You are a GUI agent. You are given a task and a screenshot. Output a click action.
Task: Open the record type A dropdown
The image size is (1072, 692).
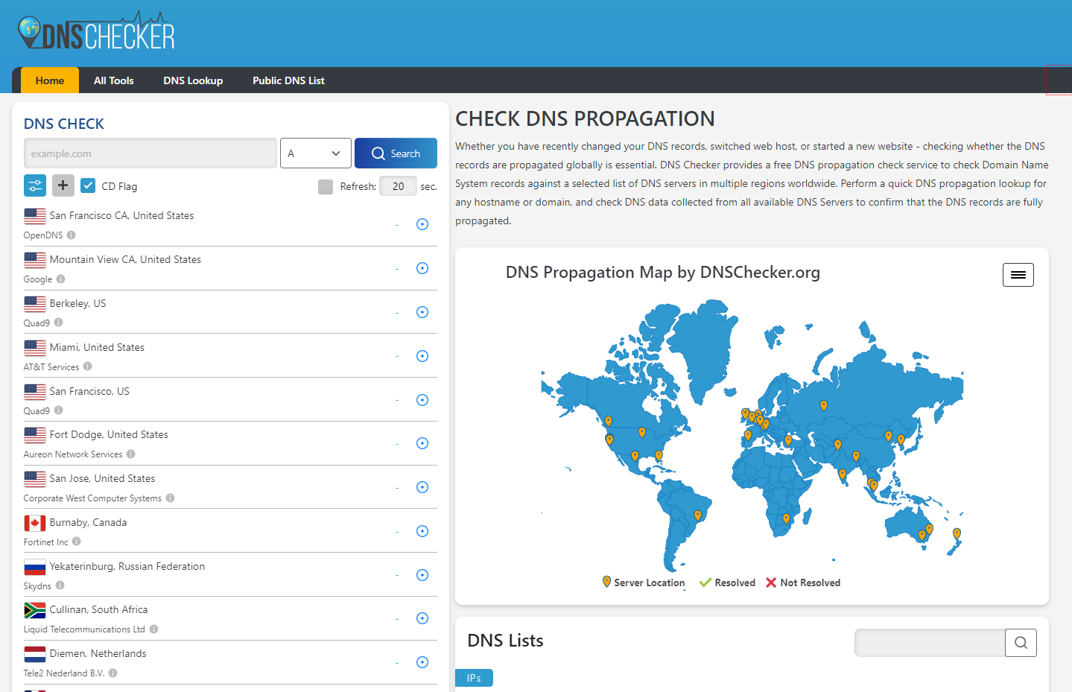point(316,153)
